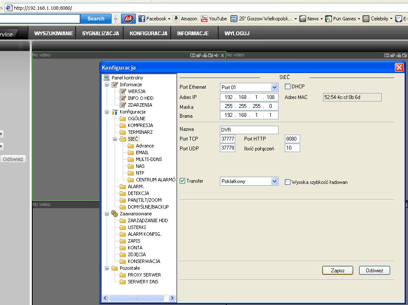Select the SERWERY DNS tree item
Viewport: 408px width, 305px height.
tap(143, 282)
